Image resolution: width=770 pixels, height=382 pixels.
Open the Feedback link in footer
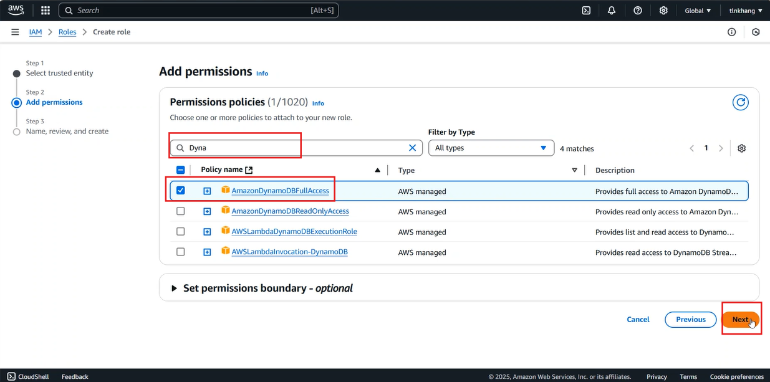[x=75, y=376]
